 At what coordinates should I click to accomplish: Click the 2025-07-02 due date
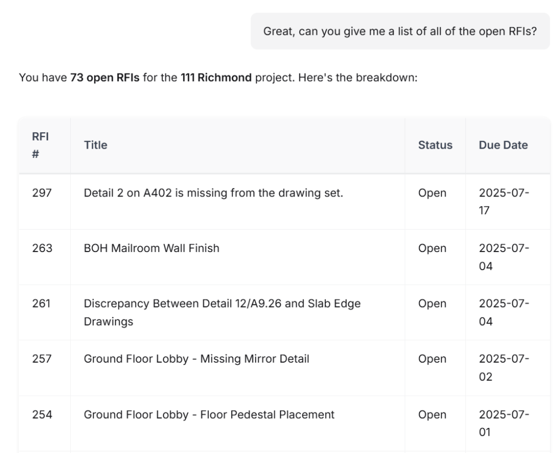click(504, 368)
